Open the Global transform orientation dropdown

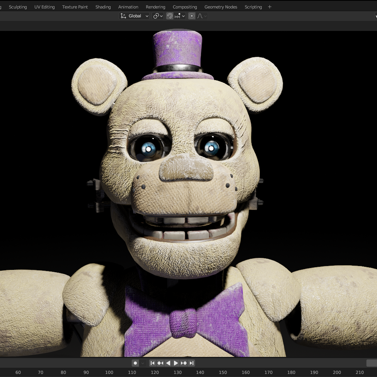[x=135, y=16]
